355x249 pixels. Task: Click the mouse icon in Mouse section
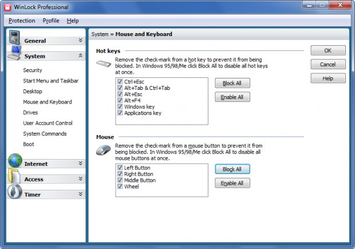pos(104,150)
